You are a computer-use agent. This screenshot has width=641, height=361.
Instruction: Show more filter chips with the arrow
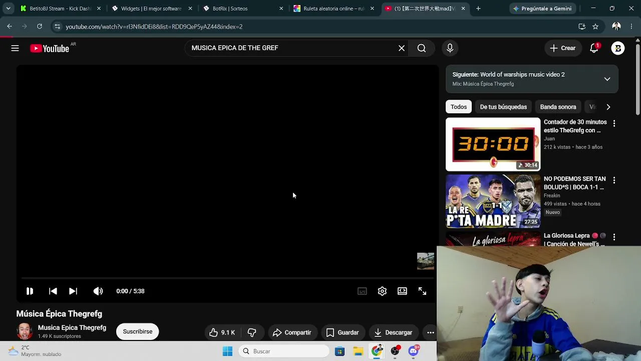[608, 107]
